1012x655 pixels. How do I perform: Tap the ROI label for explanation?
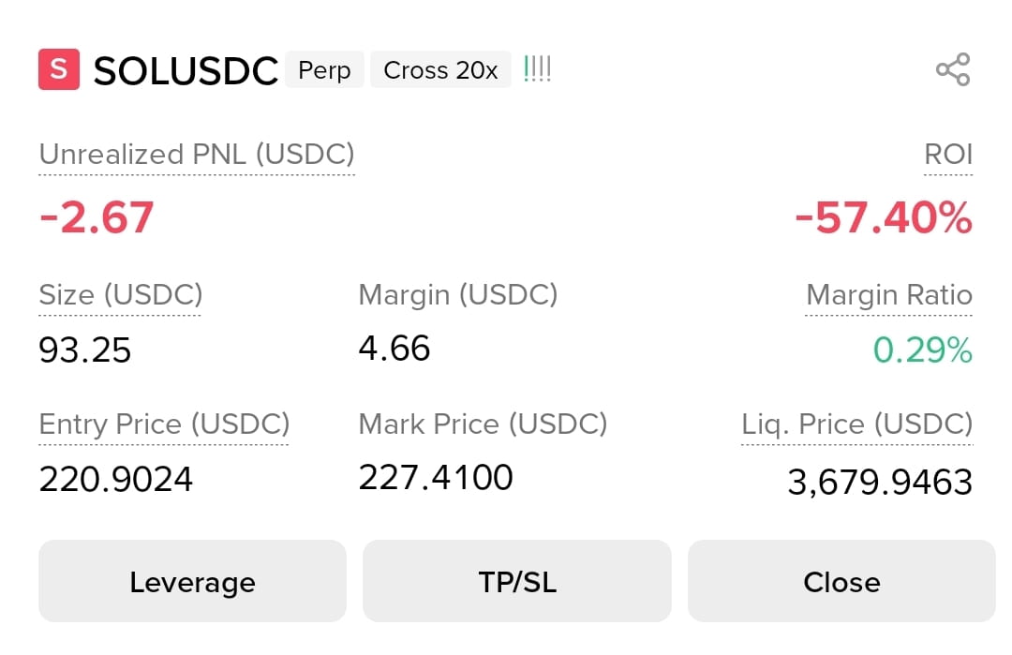(x=948, y=155)
